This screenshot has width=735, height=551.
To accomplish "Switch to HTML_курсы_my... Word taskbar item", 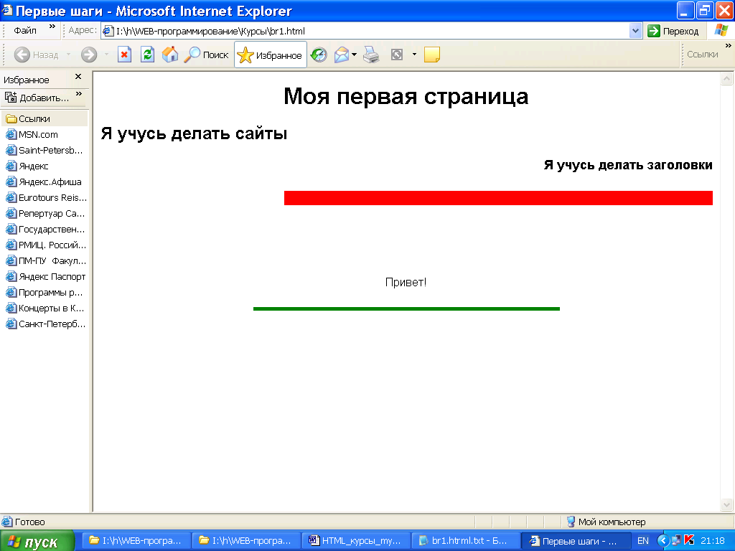I will click(x=356, y=541).
